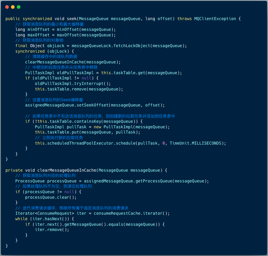268x256 pixels.
Task: Click the red close dot
Action: [7, 7]
